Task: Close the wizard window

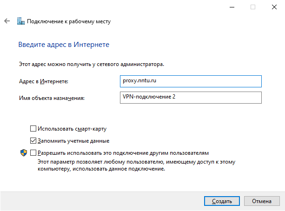Action: click(x=274, y=7)
